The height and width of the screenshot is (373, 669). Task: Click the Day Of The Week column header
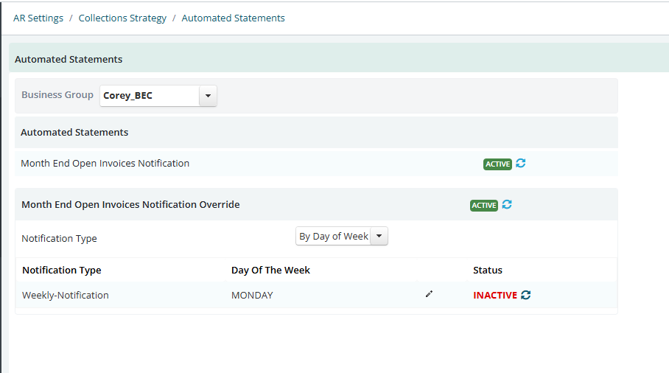pos(270,270)
